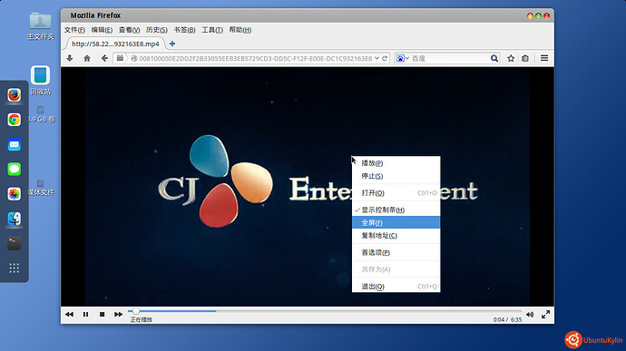This screenshot has height=351, width=626.
Task: Open the bookmarks list clipboard icon
Action: pyautogui.click(x=525, y=58)
